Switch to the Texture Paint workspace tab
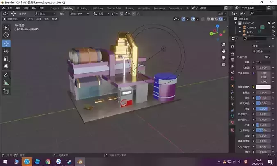This screenshot has width=277, height=166. tap(114, 8)
